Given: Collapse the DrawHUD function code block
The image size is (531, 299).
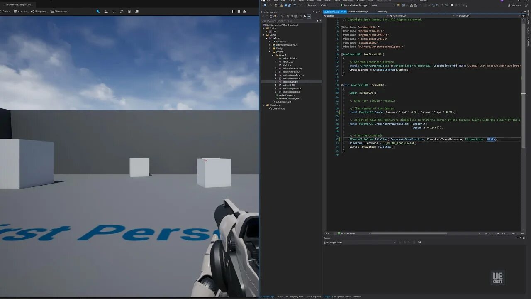Looking at the screenshot, I should tap(341, 85).
